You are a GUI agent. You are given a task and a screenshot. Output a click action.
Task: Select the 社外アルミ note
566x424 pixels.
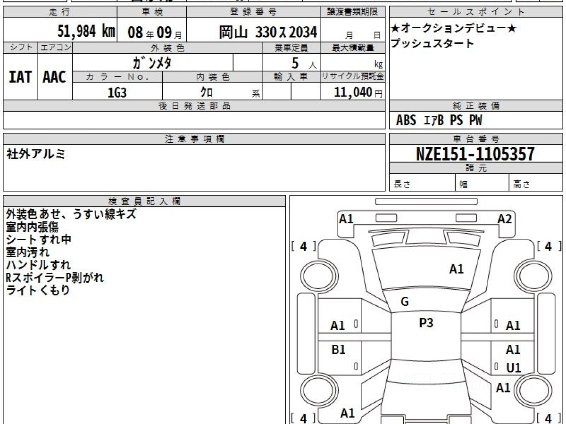(36, 154)
